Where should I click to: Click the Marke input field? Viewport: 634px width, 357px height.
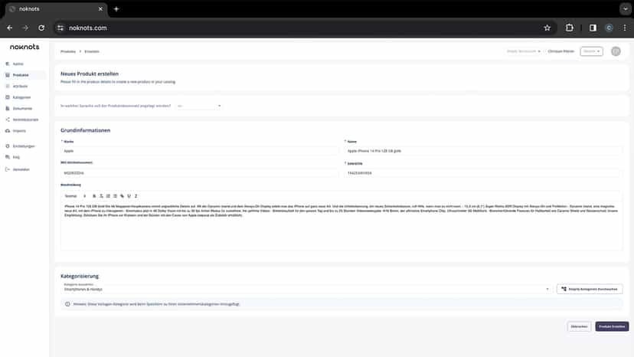pos(199,151)
